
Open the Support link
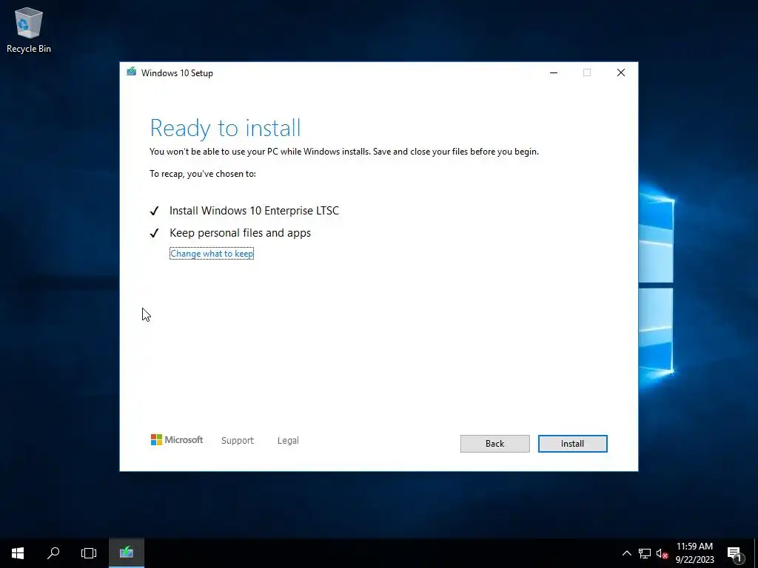coord(238,441)
